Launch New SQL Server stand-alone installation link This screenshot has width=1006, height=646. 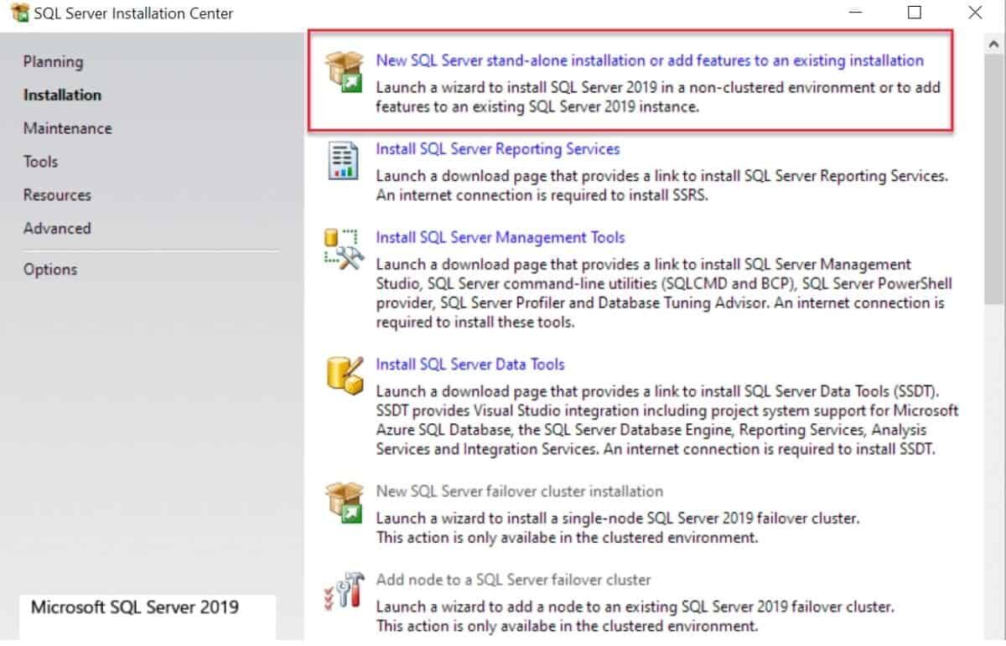pos(650,60)
